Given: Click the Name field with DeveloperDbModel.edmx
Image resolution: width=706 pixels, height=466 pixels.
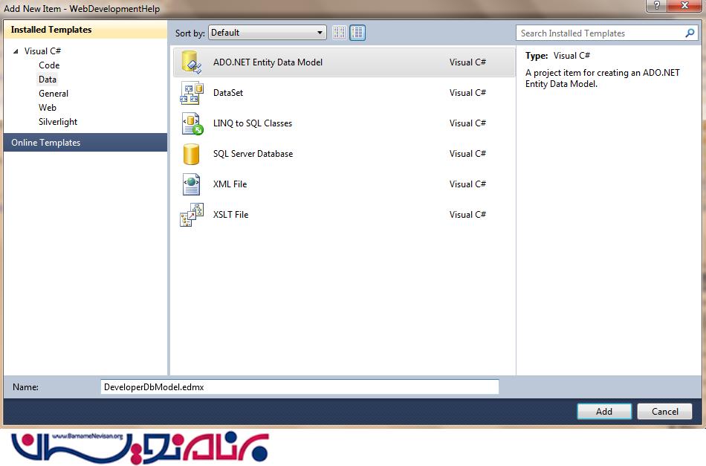Looking at the screenshot, I should 299,386.
